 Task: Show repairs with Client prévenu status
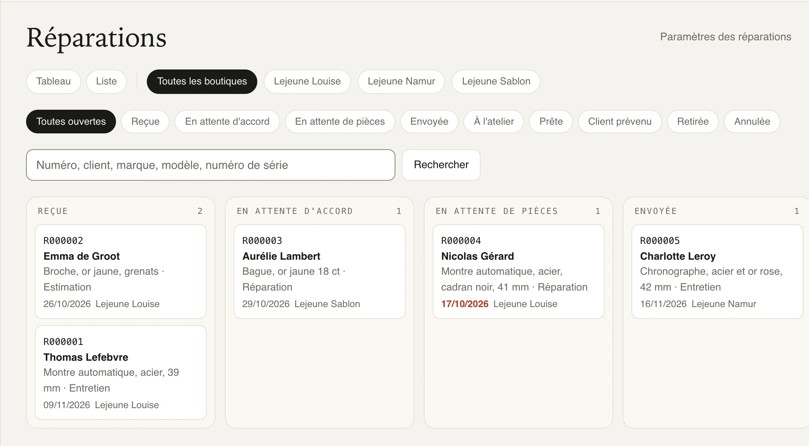pyautogui.click(x=620, y=122)
